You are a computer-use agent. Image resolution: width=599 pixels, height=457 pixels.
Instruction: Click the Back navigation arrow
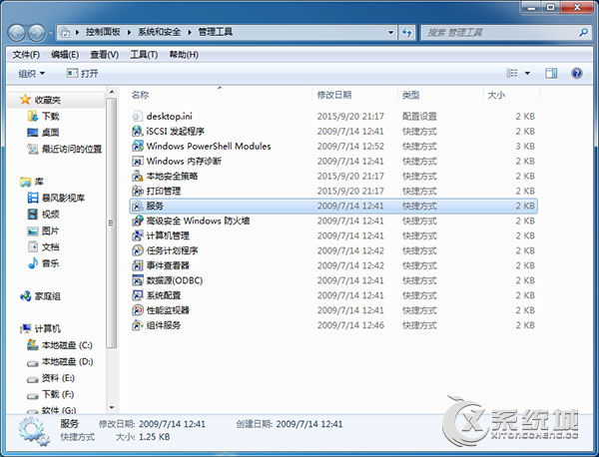[17, 33]
